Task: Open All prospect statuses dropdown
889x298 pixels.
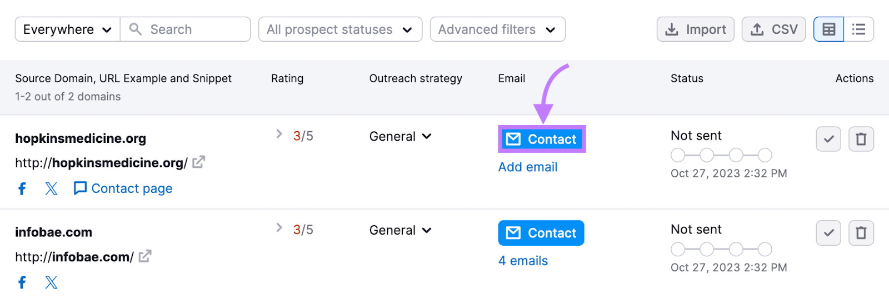Action: (339, 29)
